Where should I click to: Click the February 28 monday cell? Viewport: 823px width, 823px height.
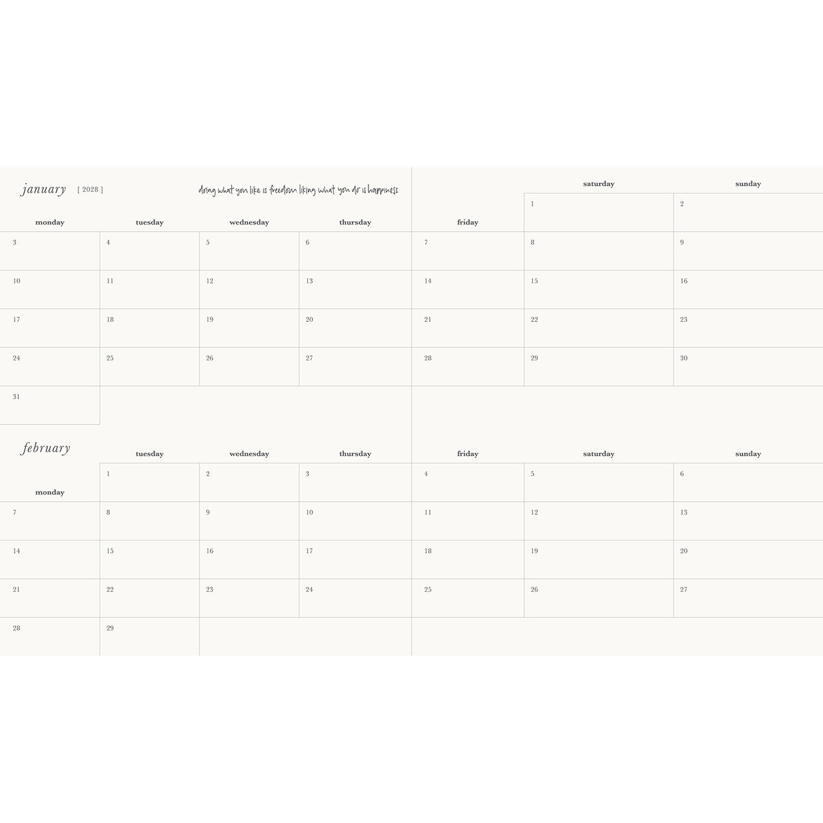click(x=50, y=637)
